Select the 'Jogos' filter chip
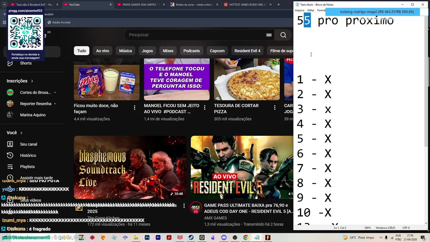Viewport: 430px width, 242px height. click(147, 51)
